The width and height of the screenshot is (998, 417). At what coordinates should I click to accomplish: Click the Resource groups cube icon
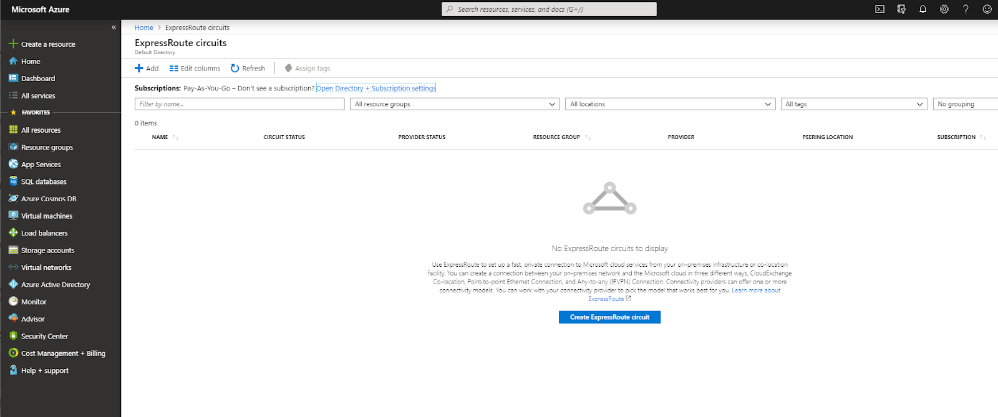(x=13, y=147)
